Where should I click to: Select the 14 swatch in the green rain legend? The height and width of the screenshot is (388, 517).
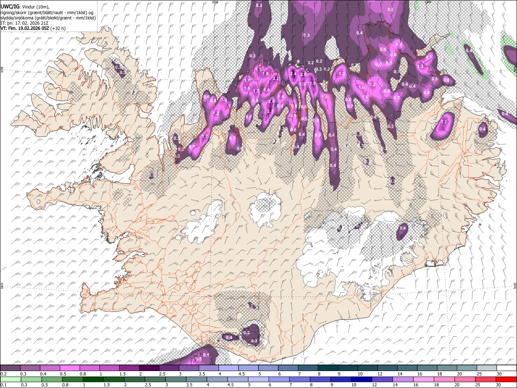click(x=403, y=379)
